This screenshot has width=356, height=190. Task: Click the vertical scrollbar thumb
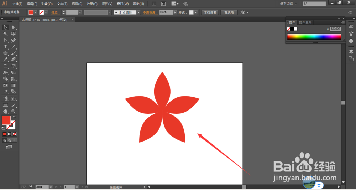(343, 103)
